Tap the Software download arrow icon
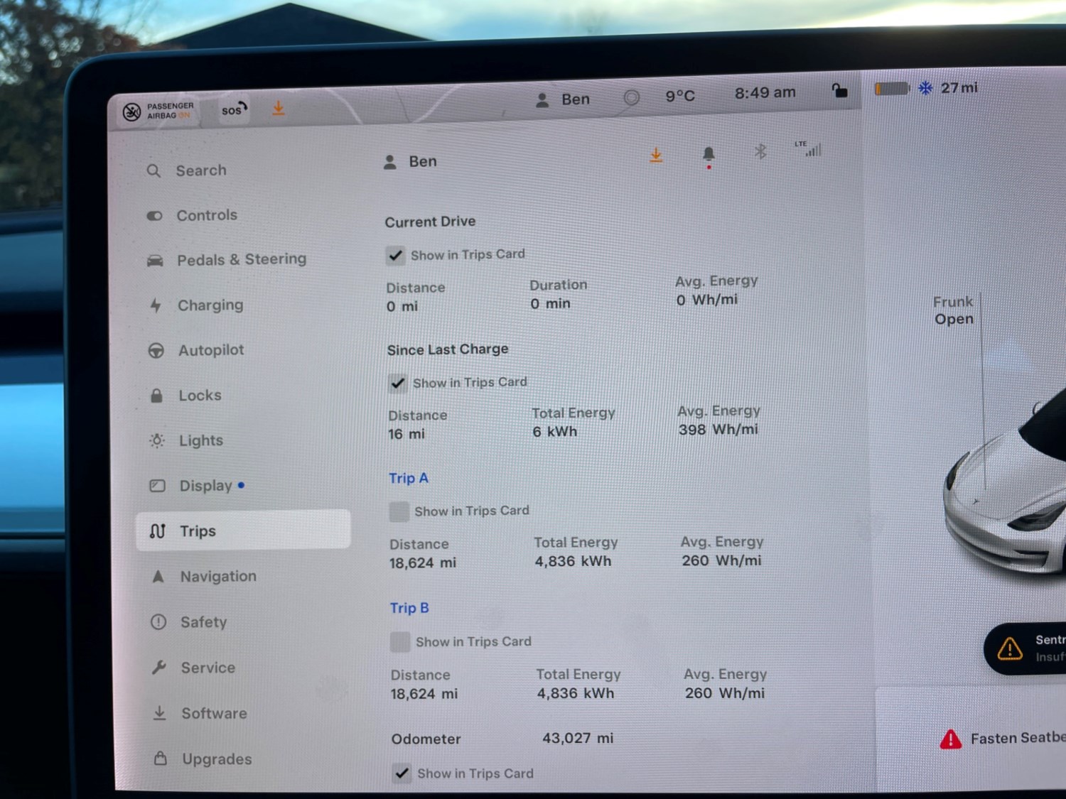Screen dimensions: 1066x799 coord(160,713)
